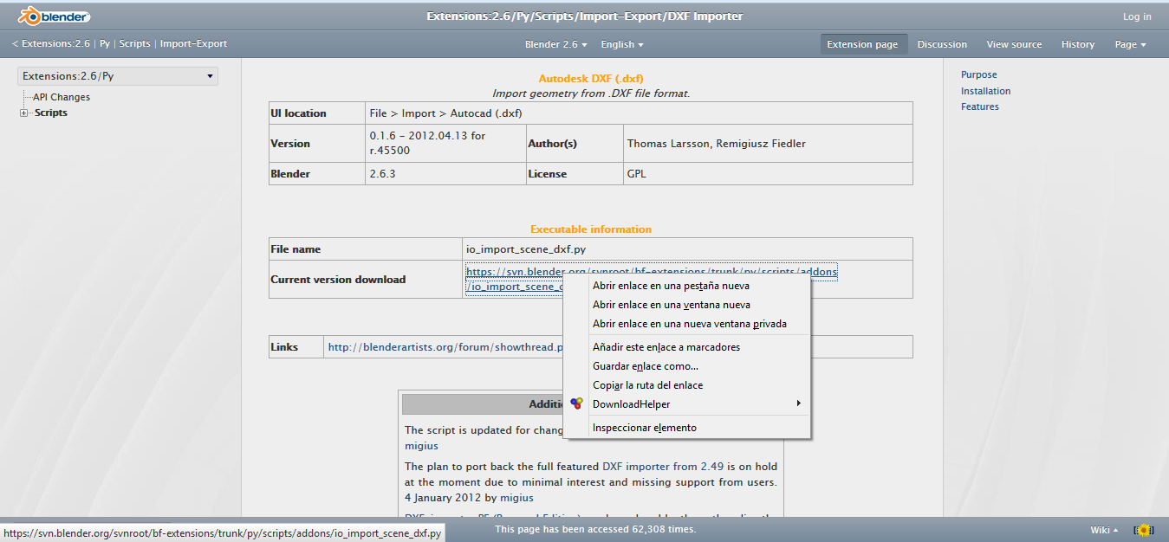Open the History tab
1169x542 pixels.
click(x=1078, y=44)
